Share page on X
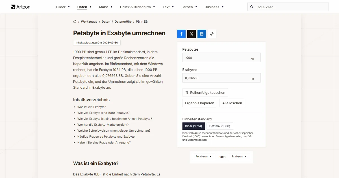The width and height of the screenshot is (339, 178). pyautogui.click(x=192, y=34)
